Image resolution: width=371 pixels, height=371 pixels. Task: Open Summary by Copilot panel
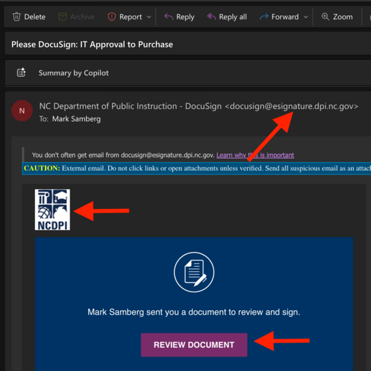click(x=187, y=73)
